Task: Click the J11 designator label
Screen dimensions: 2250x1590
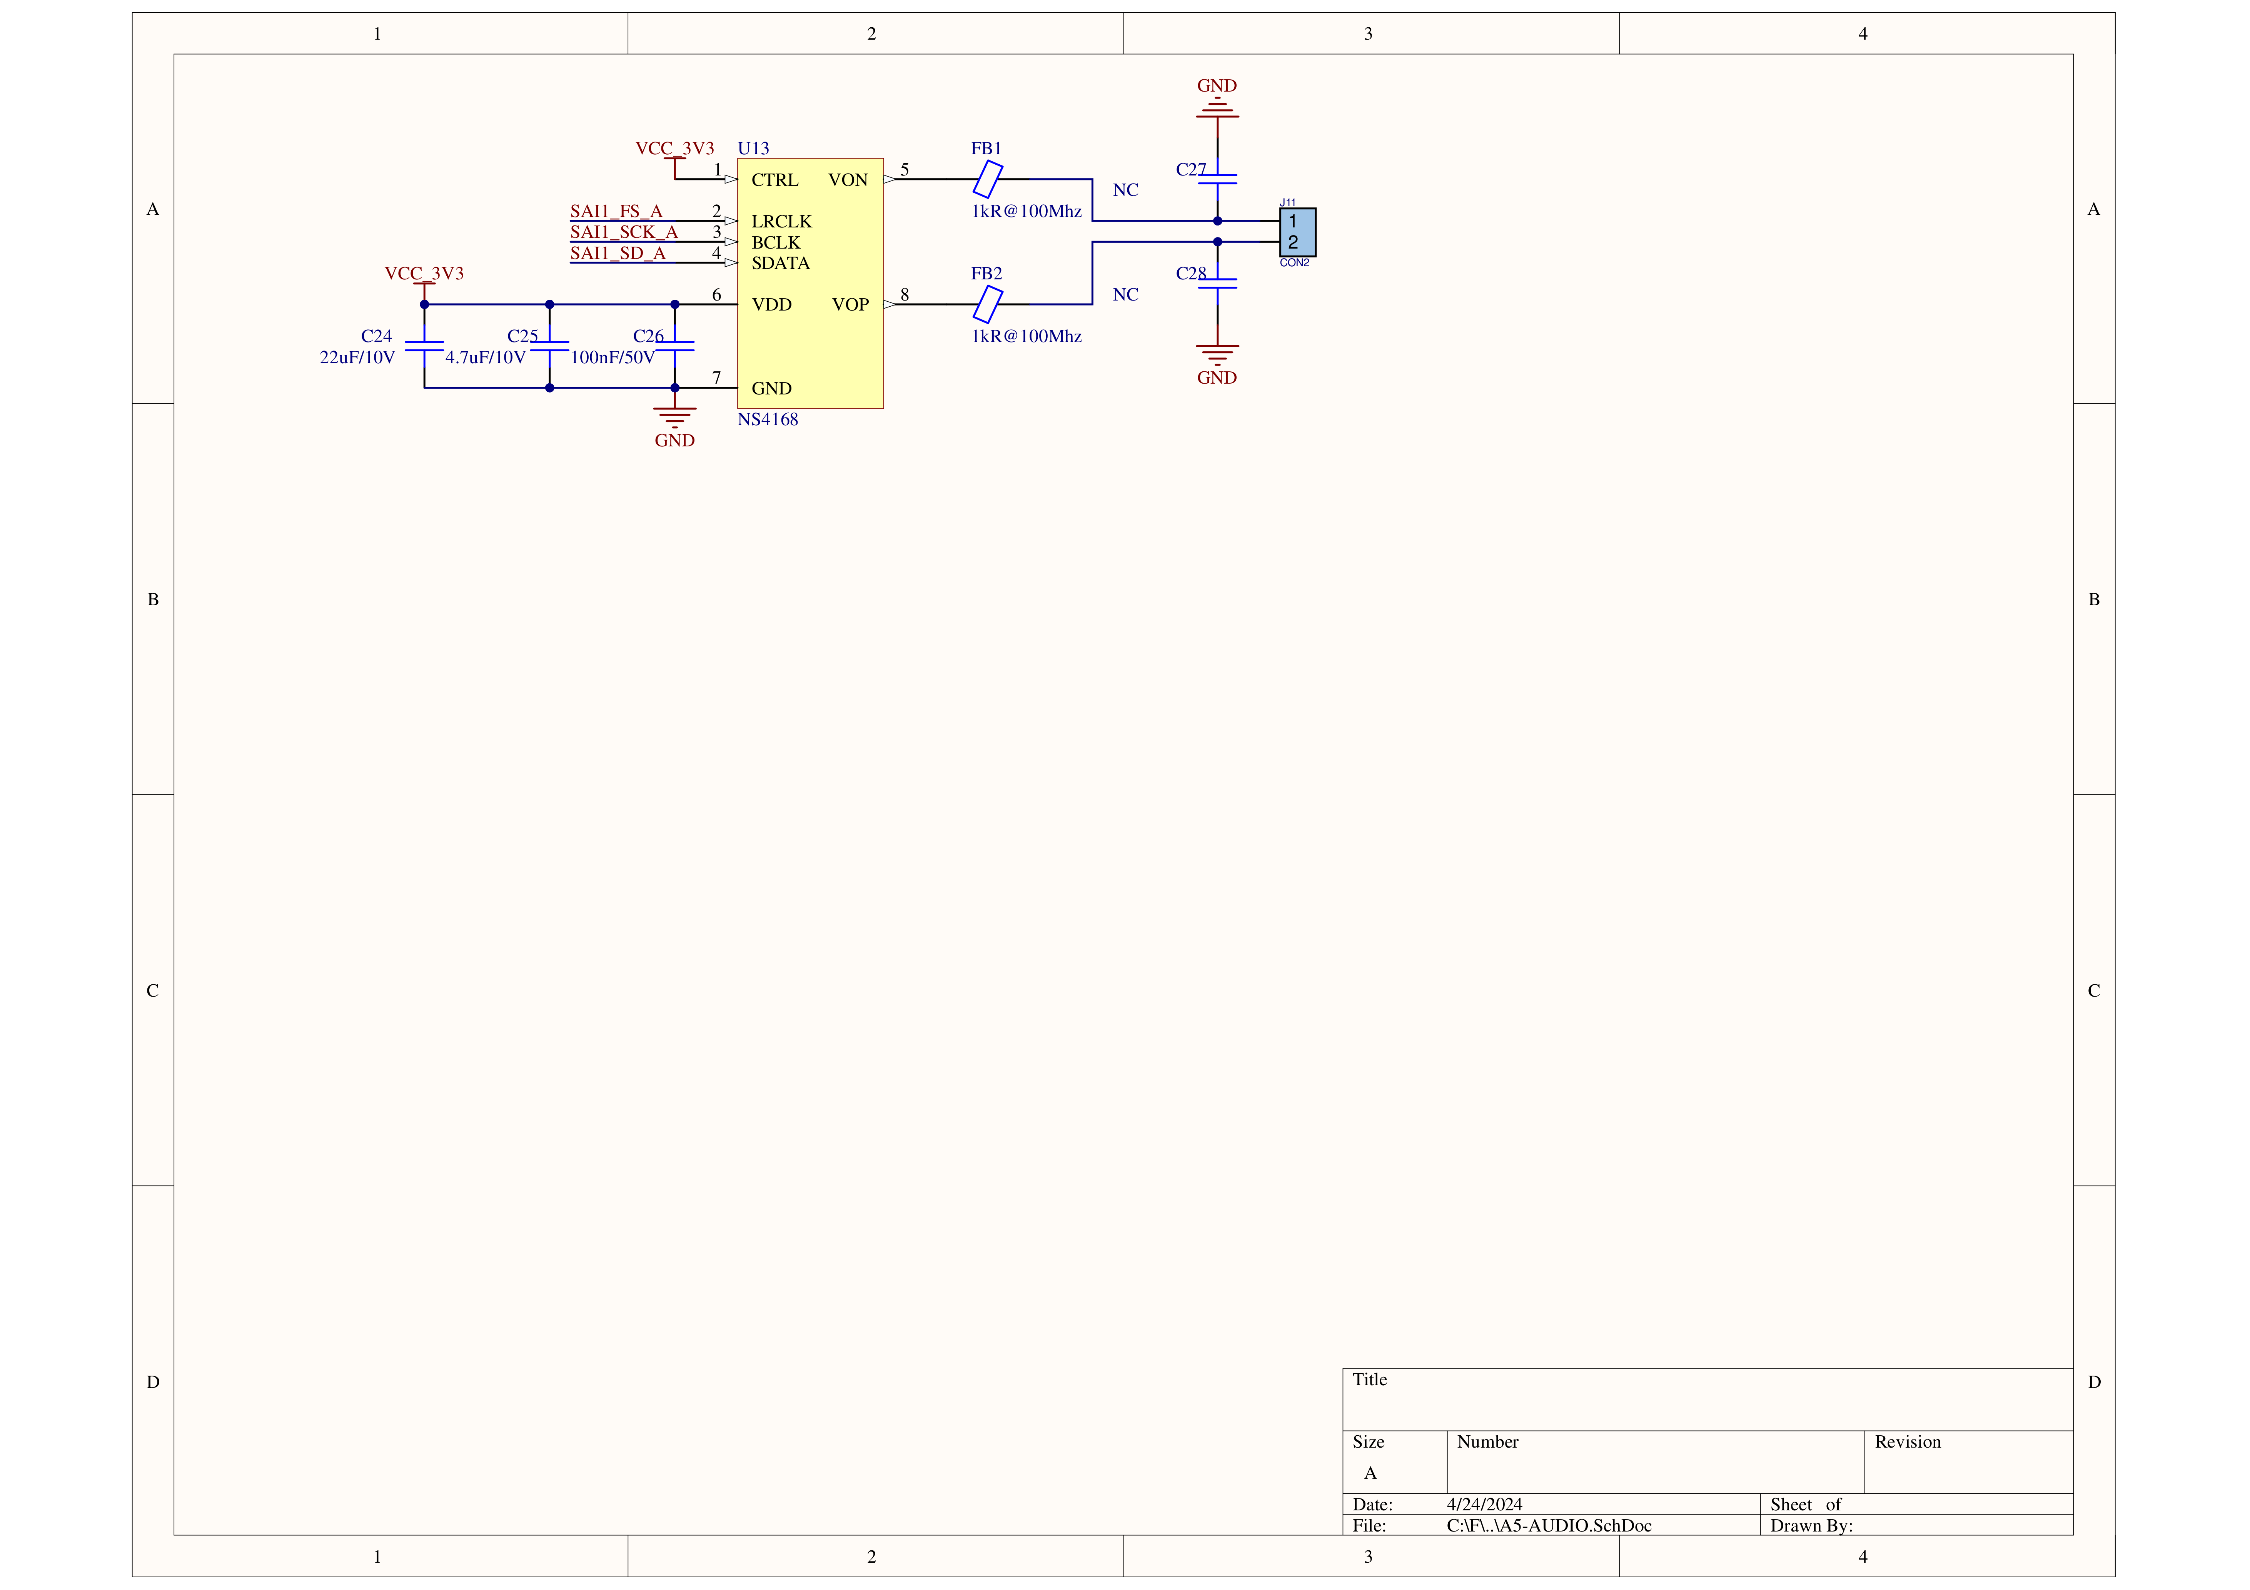Action: pos(1288,203)
